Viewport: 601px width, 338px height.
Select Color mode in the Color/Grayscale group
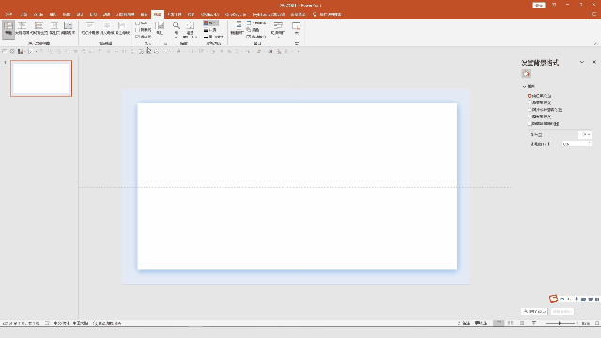tap(210, 23)
